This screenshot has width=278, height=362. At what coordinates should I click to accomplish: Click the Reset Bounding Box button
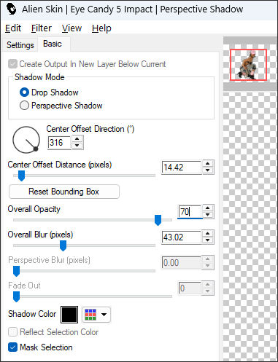point(64,192)
